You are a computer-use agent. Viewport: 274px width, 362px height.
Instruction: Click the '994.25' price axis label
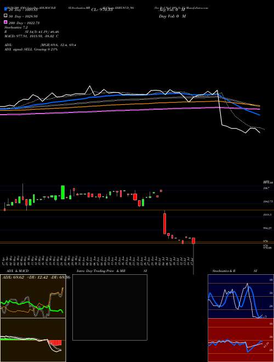coord(267,228)
